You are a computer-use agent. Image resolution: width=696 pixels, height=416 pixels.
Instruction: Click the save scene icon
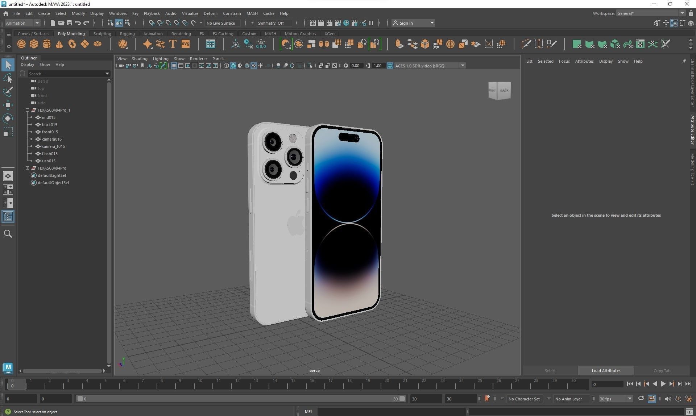[x=70, y=23]
